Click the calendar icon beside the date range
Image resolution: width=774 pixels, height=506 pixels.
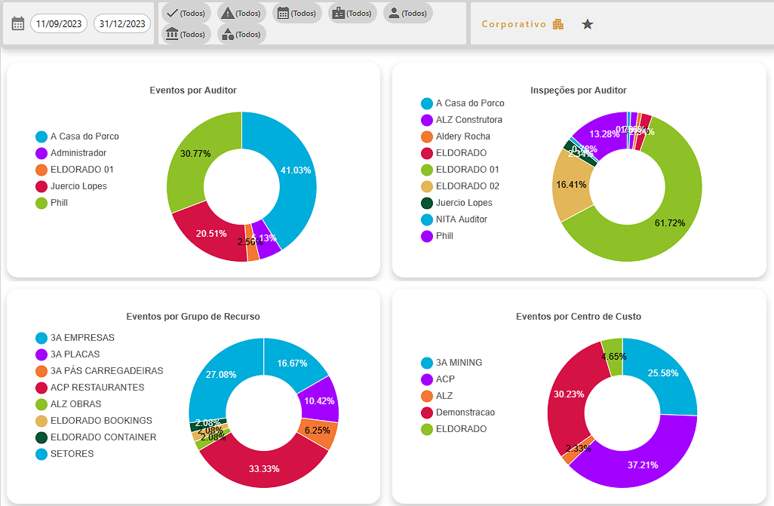click(18, 23)
